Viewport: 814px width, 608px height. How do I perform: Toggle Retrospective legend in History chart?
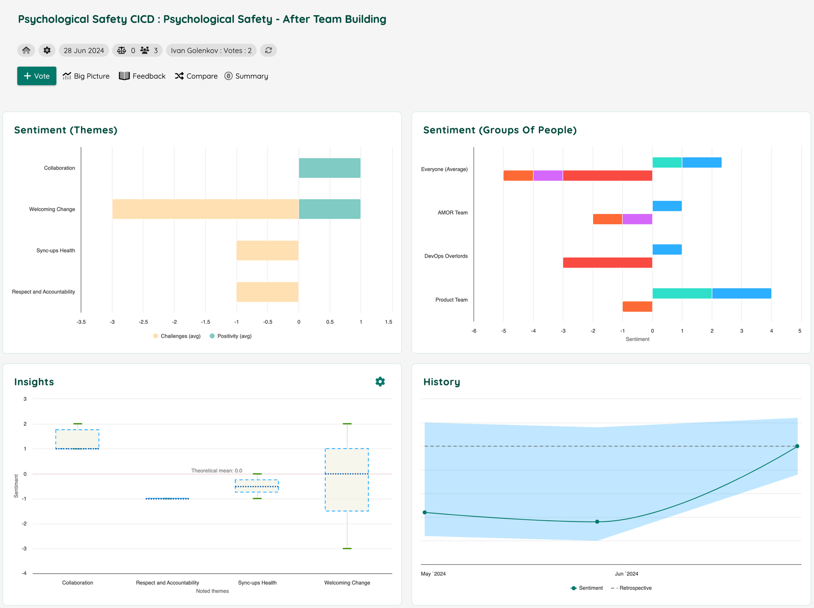point(631,588)
